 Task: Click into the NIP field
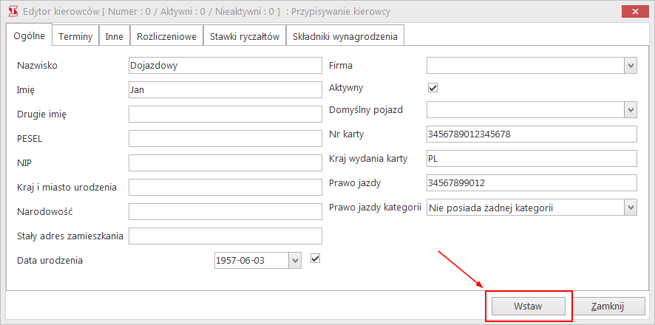click(225, 162)
